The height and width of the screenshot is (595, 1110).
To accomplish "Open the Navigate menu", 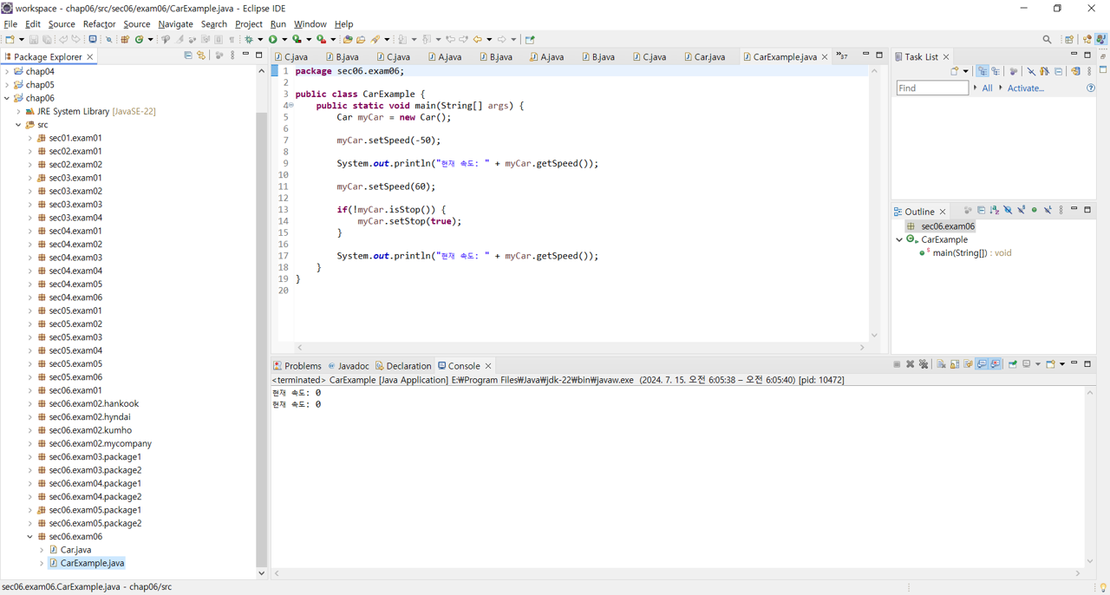I will tap(175, 24).
